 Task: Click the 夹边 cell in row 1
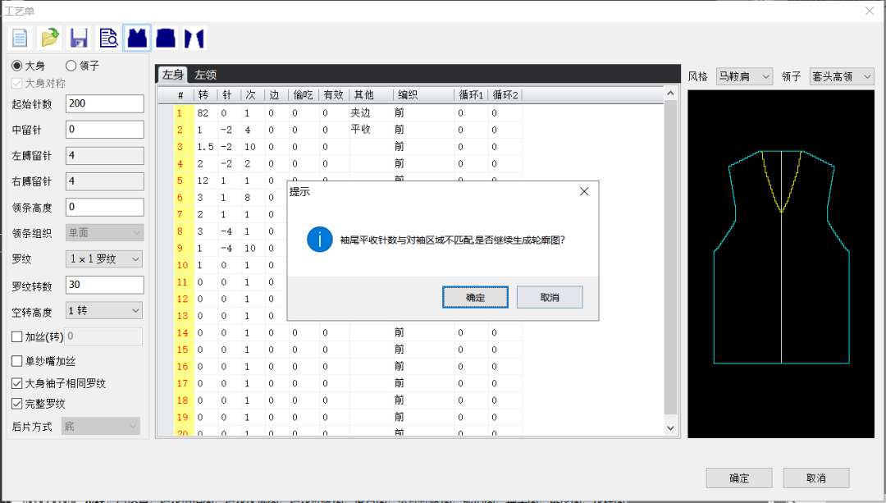pyautogui.click(x=372, y=113)
